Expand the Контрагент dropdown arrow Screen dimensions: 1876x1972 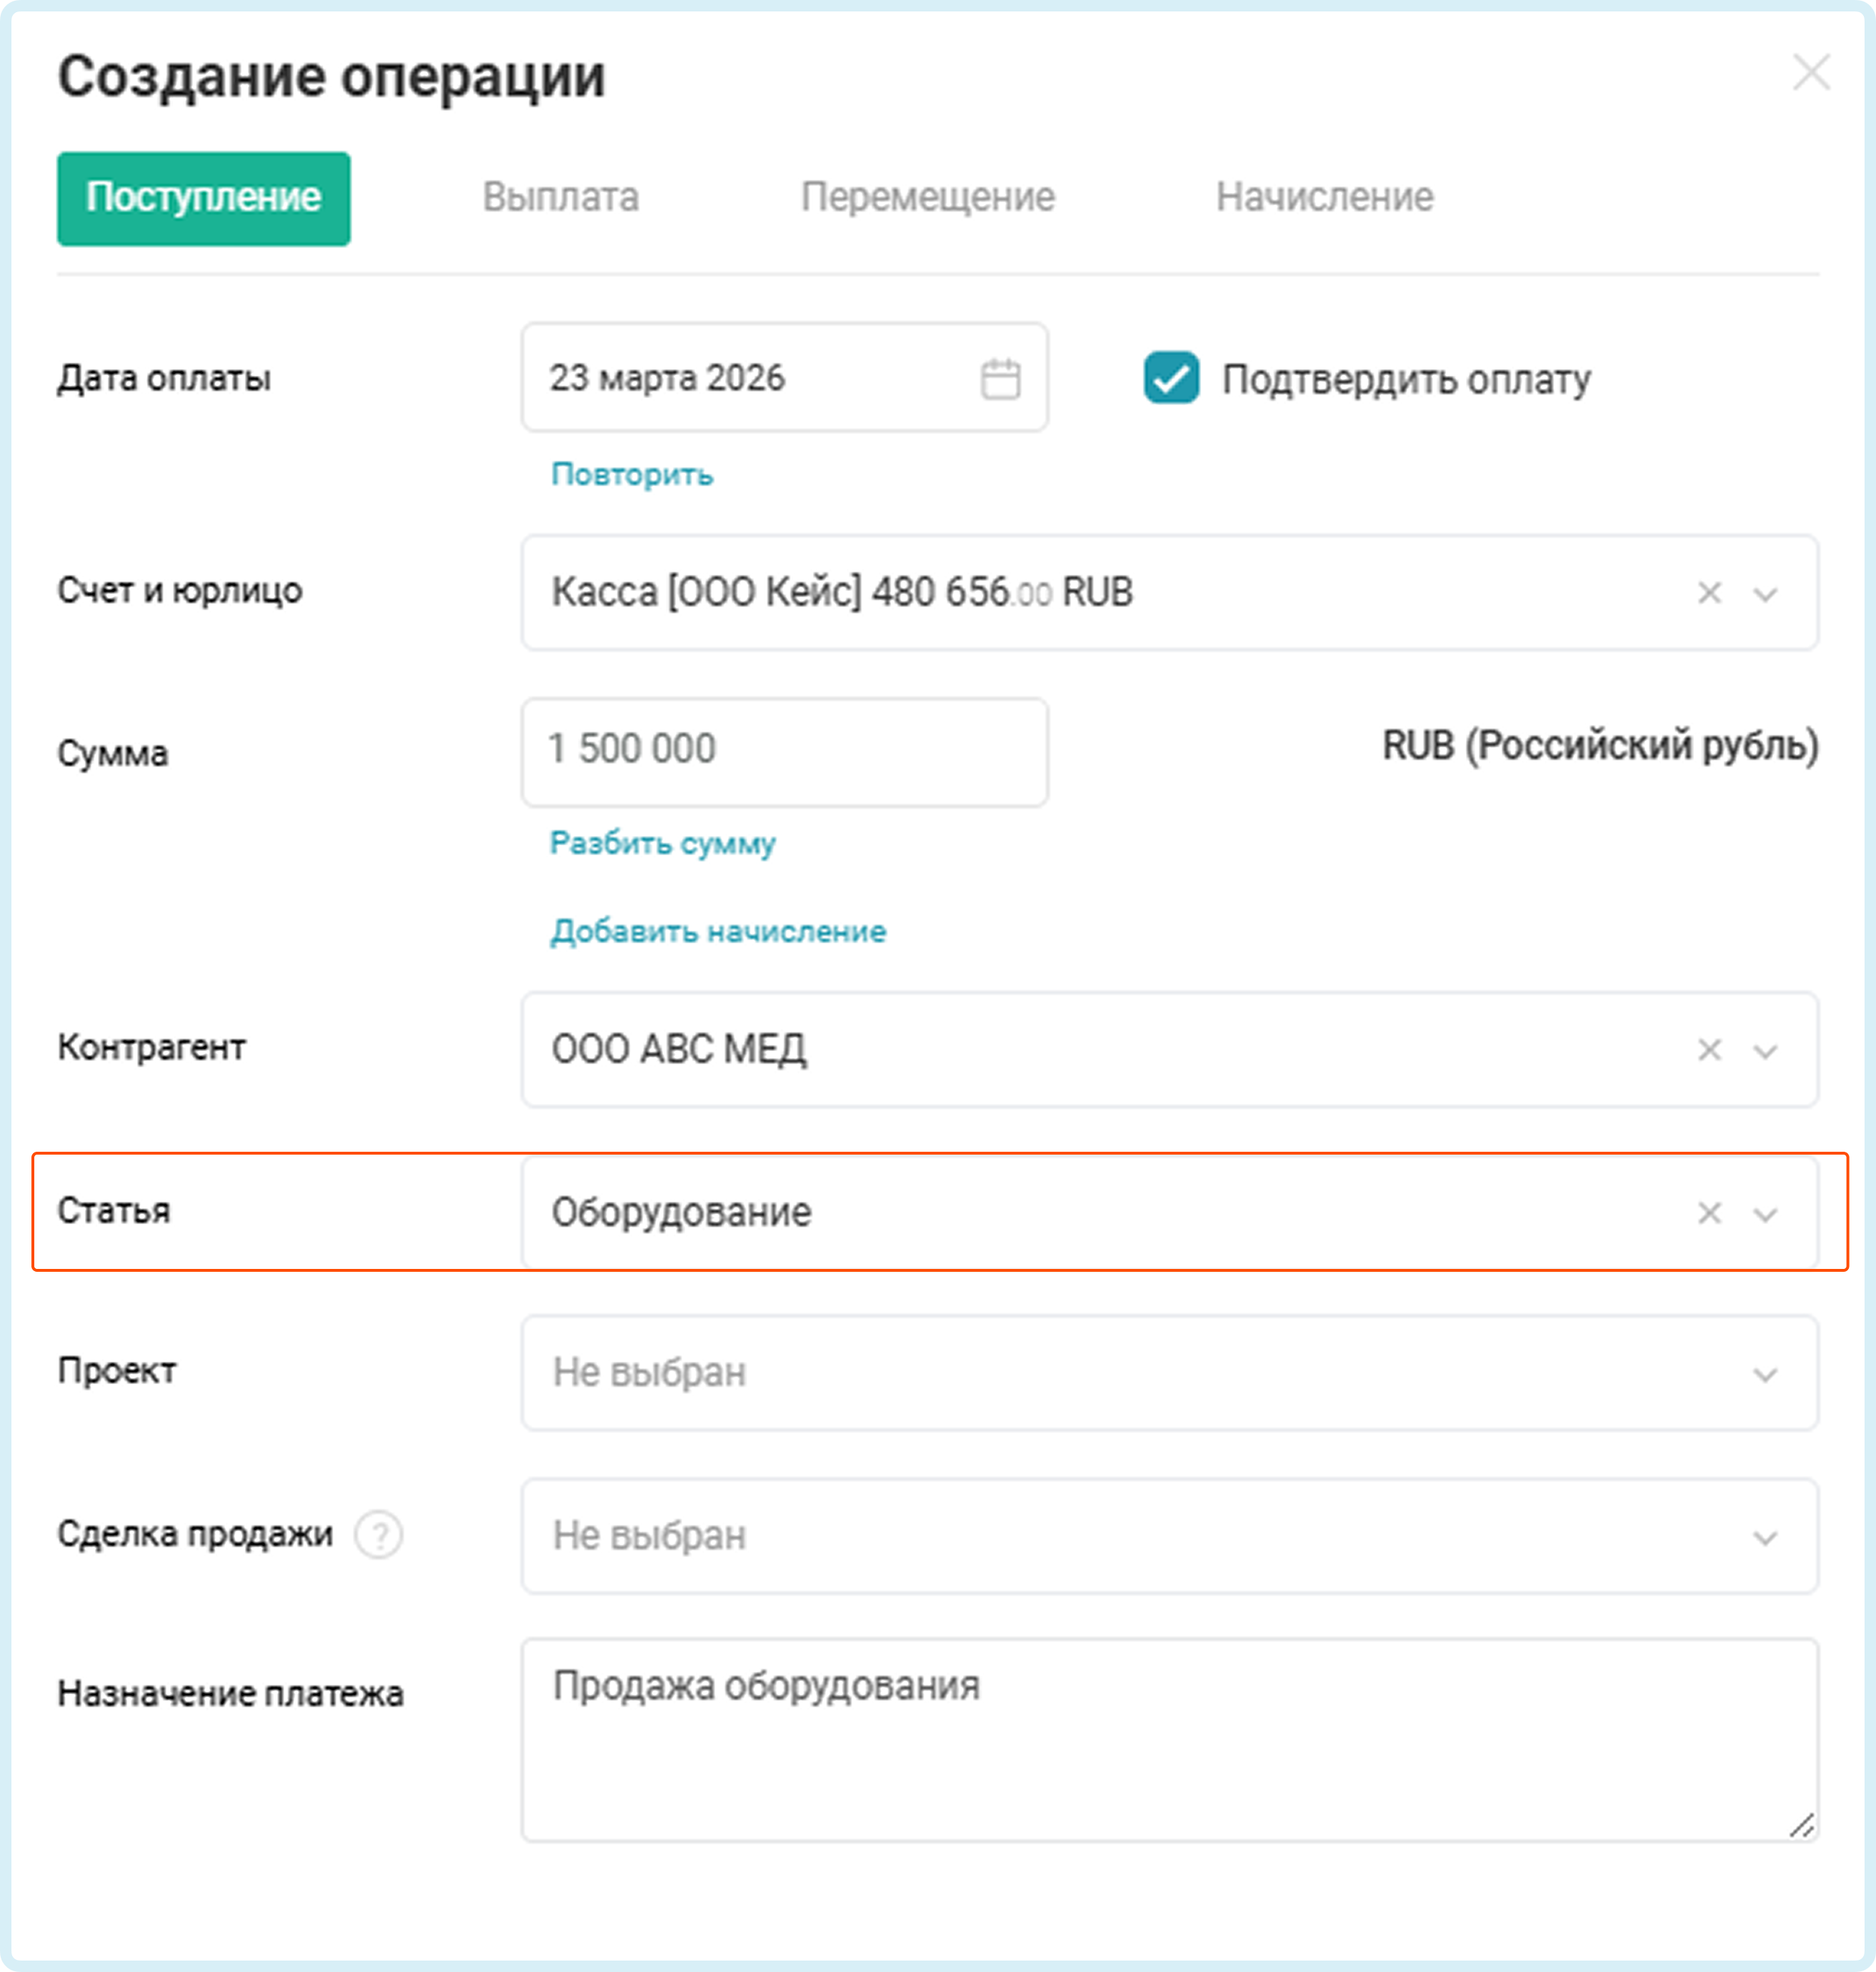[1765, 1051]
